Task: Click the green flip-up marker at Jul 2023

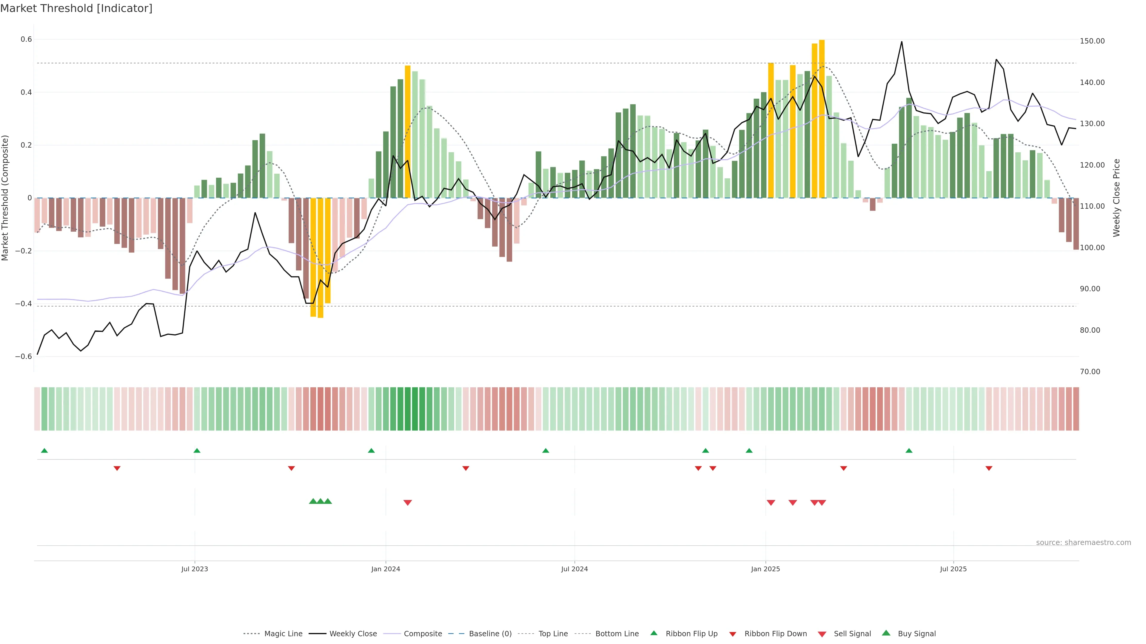Action: click(197, 451)
